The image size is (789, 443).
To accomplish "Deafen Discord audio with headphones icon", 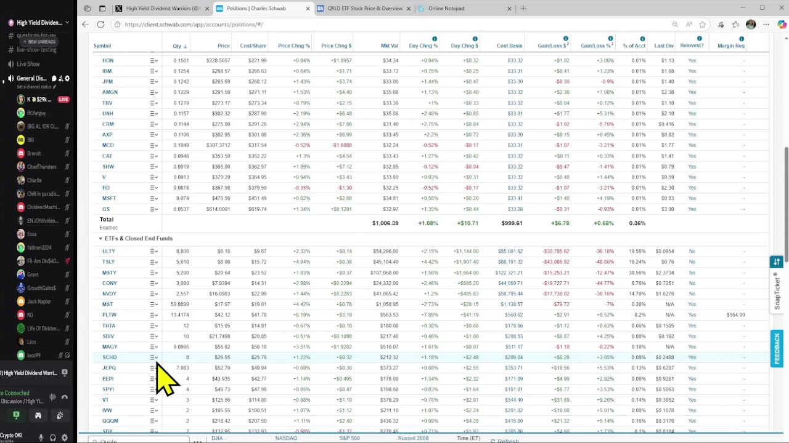I will pyautogui.click(x=53, y=437).
